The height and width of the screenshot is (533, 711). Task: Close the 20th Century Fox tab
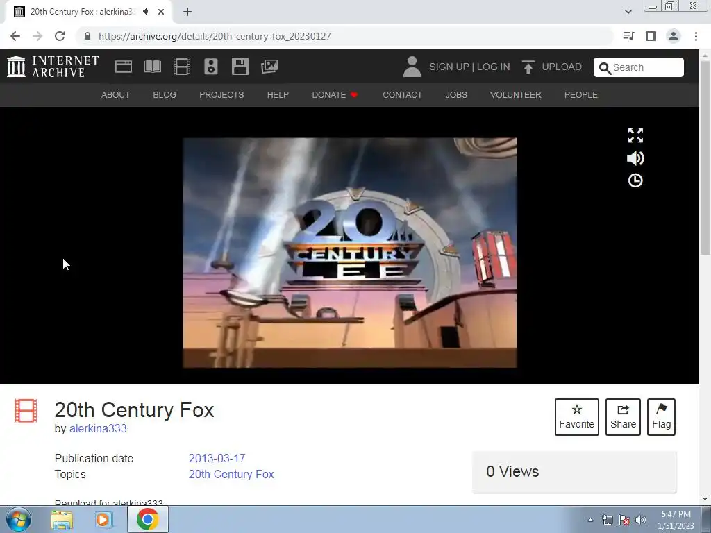[x=161, y=12]
